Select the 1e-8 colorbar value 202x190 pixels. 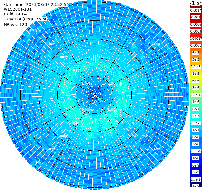196,158
